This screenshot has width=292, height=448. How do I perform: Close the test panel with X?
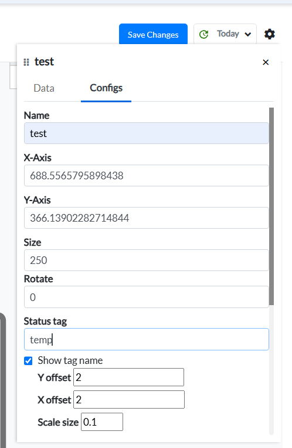(266, 62)
